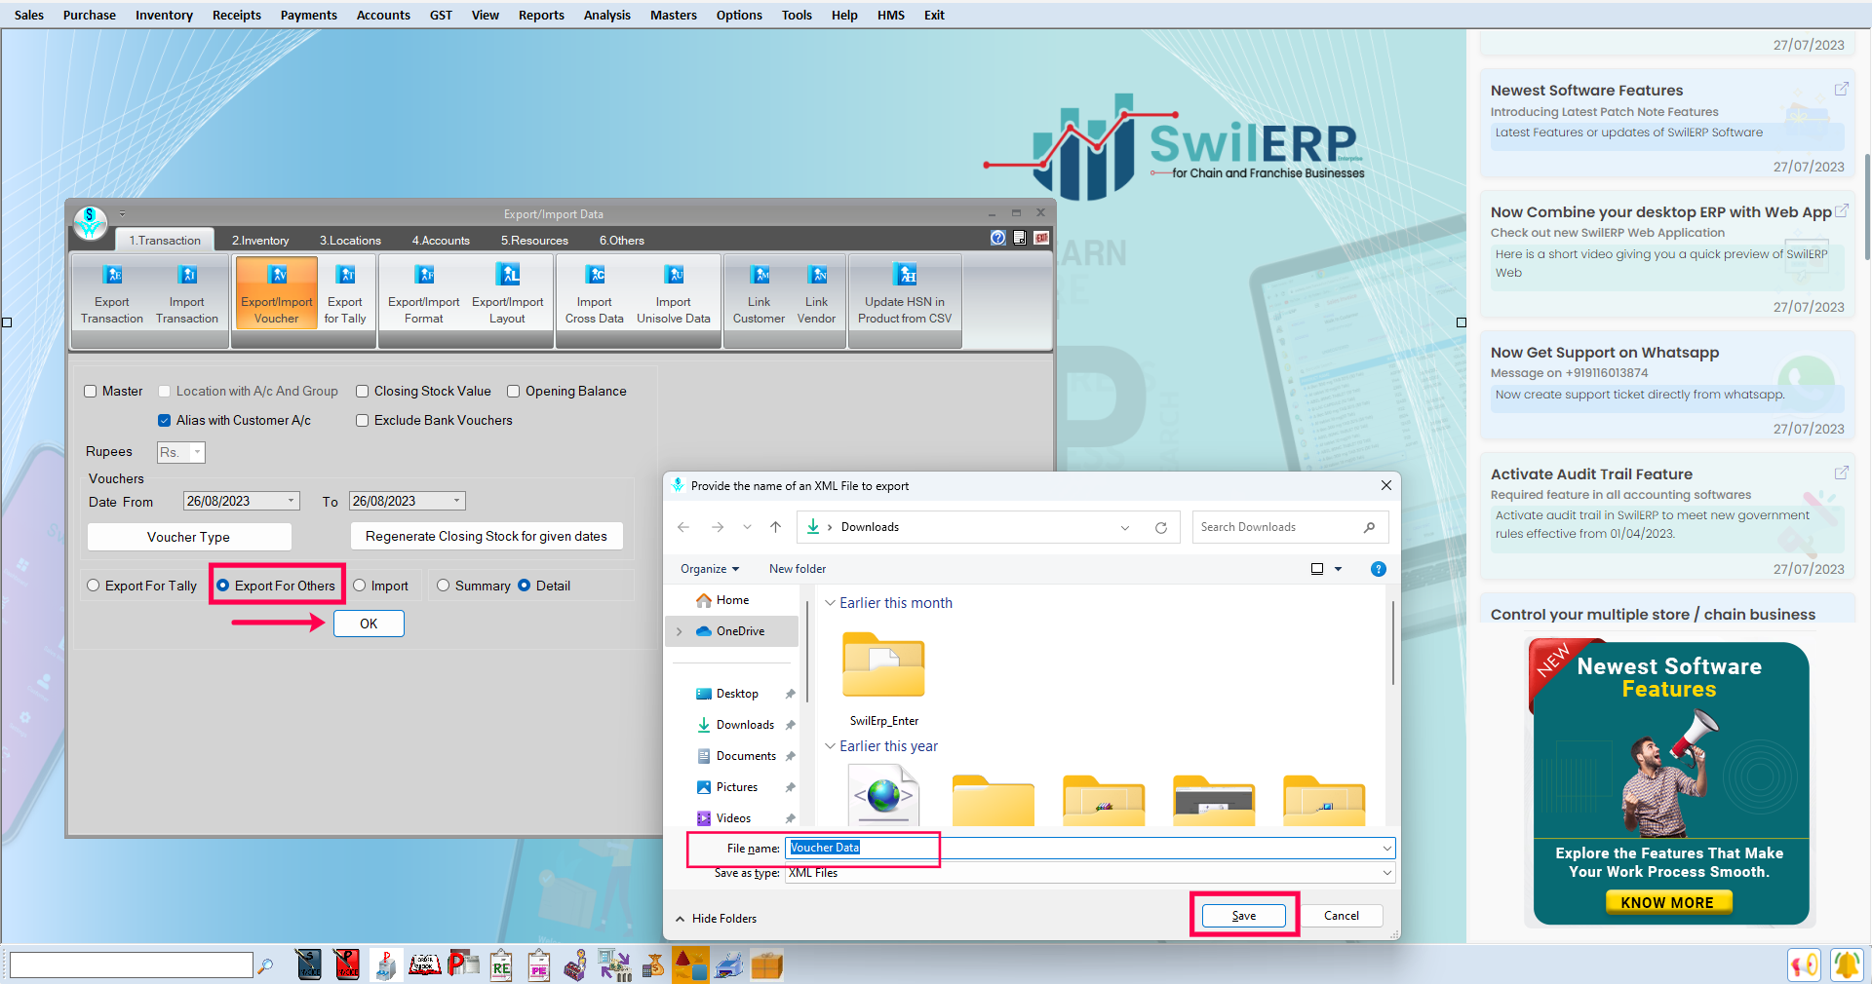
Task: Select the Export For Others radio button
Action: click(223, 586)
